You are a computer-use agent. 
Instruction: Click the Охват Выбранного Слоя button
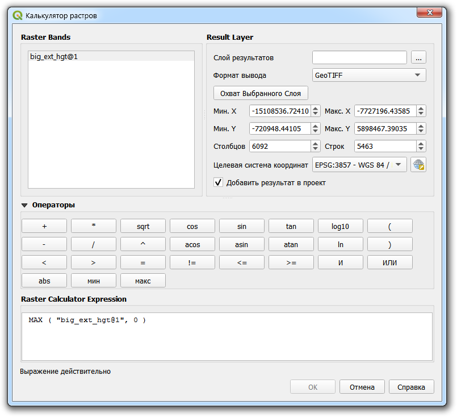click(261, 93)
